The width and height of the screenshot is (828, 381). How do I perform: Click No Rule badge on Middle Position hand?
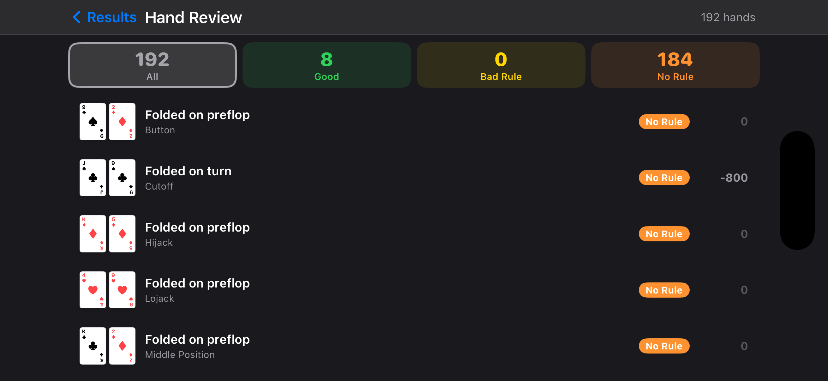(664, 346)
